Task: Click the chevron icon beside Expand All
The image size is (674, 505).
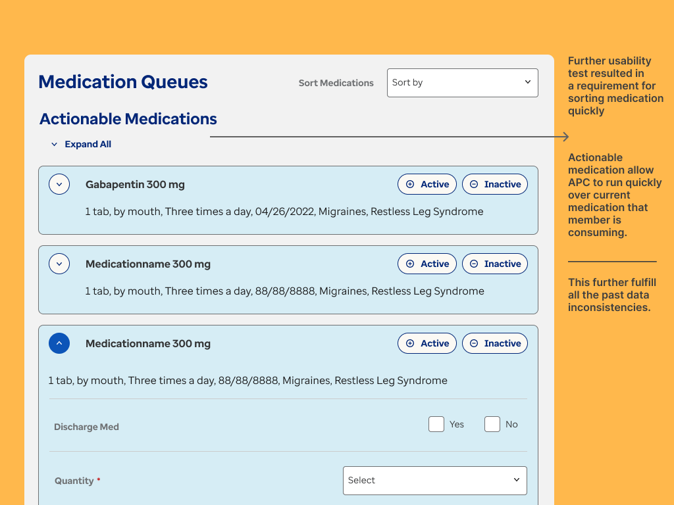Action: click(x=55, y=145)
